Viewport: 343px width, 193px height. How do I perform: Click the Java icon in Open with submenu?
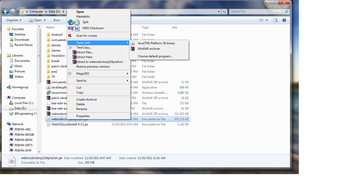click(x=133, y=43)
